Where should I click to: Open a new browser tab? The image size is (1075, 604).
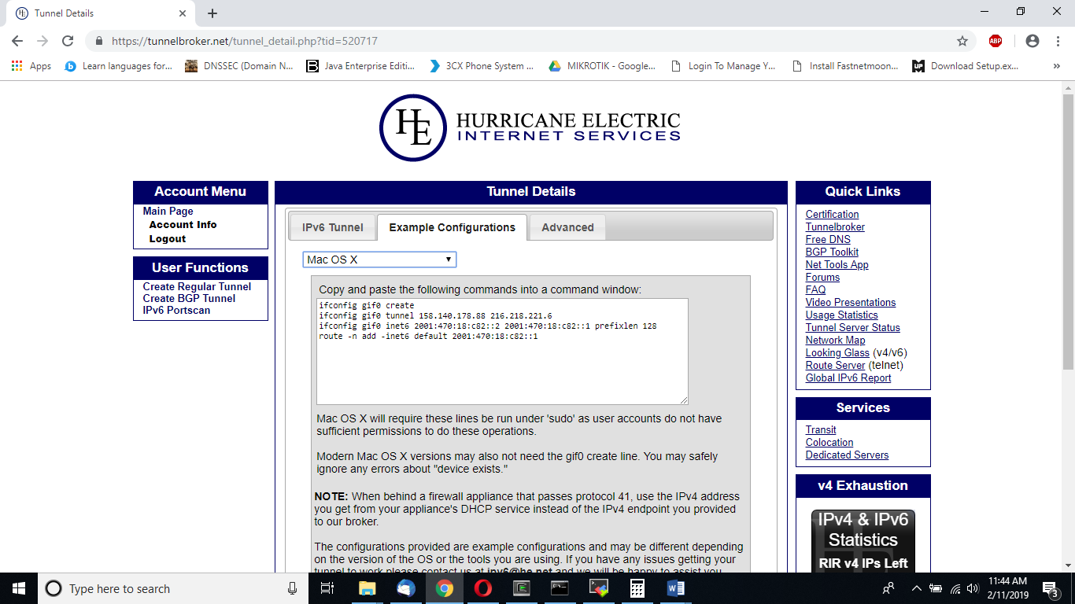(x=212, y=13)
